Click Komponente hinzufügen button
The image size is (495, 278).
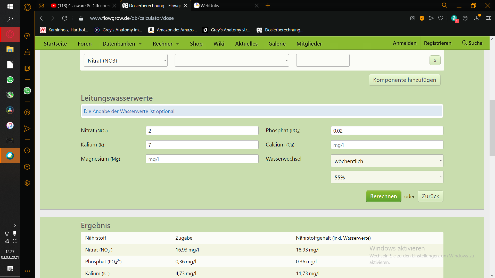(x=405, y=80)
